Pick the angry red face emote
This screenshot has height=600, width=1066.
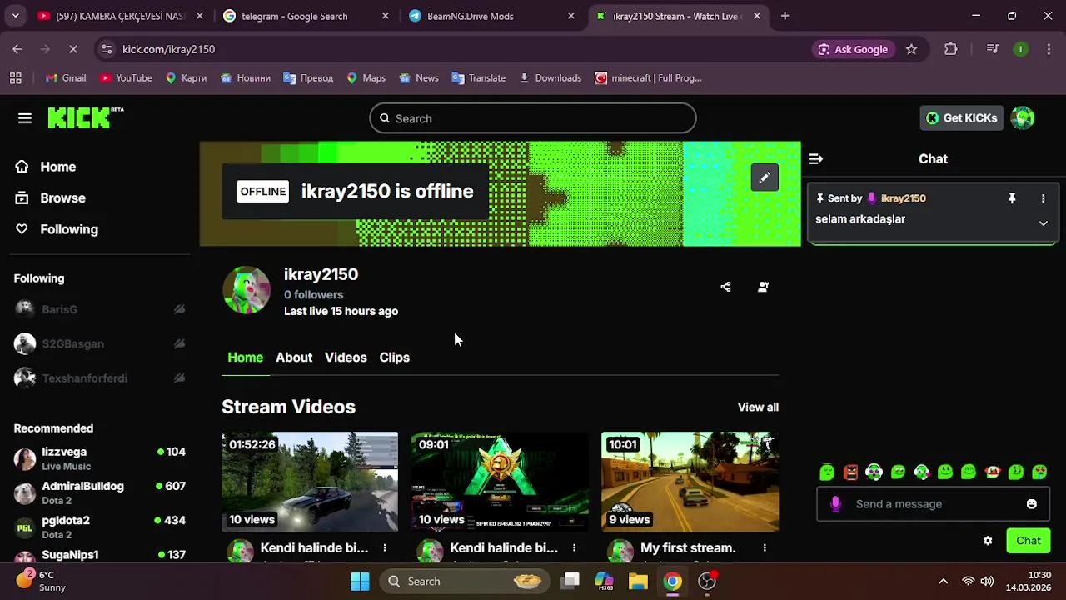pos(850,472)
